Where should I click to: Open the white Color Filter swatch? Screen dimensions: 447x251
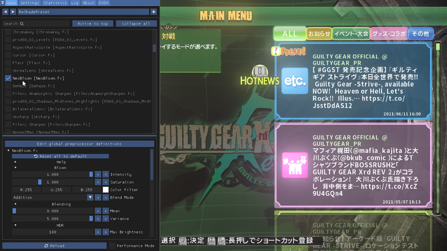106,190
